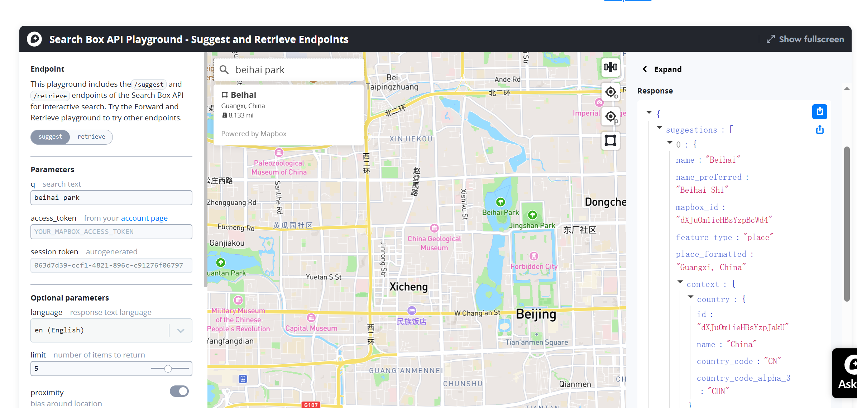Viewport: 857px width, 408px height.
Task: Copy response JSON with clipboard icon
Action: coord(819,112)
